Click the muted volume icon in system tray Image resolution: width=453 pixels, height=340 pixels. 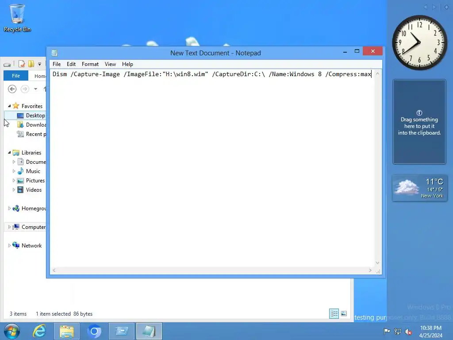pyautogui.click(x=408, y=332)
